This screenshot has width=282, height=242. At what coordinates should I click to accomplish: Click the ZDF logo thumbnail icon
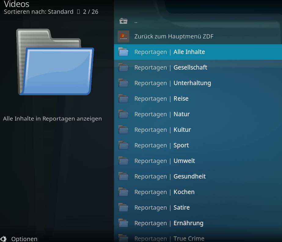click(123, 37)
